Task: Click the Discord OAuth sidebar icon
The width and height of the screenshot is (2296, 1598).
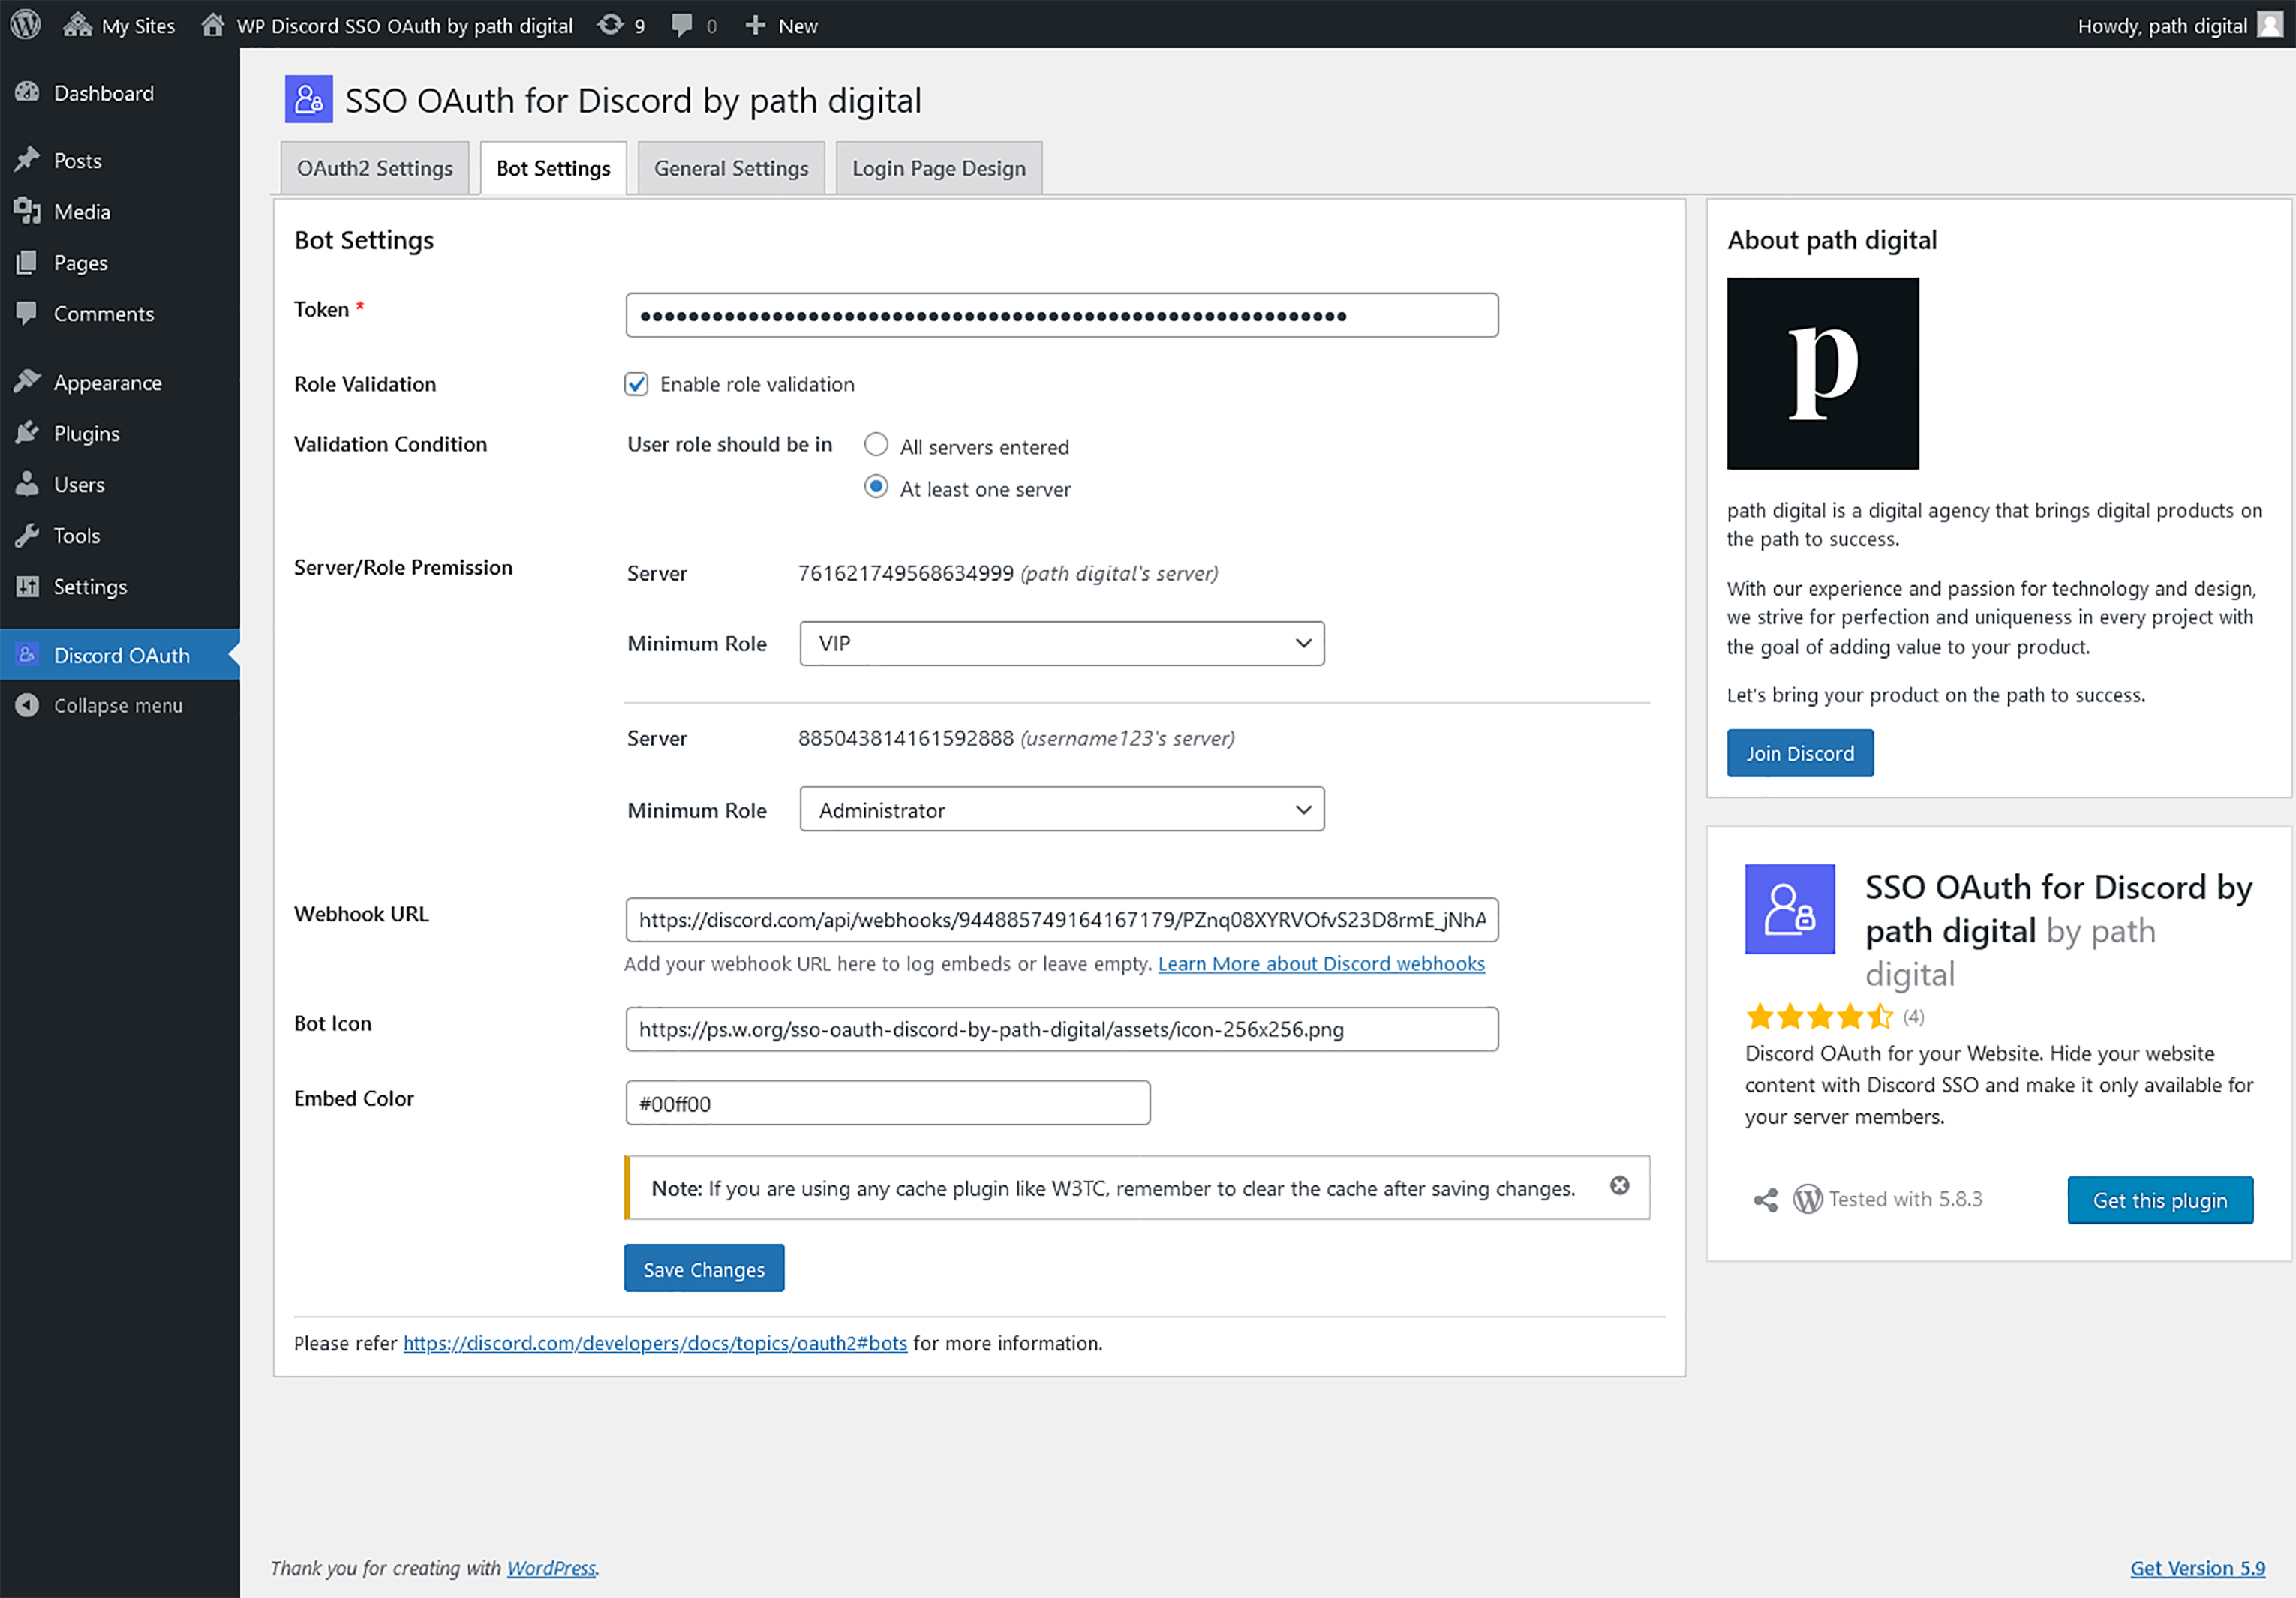Action: point(27,654)
